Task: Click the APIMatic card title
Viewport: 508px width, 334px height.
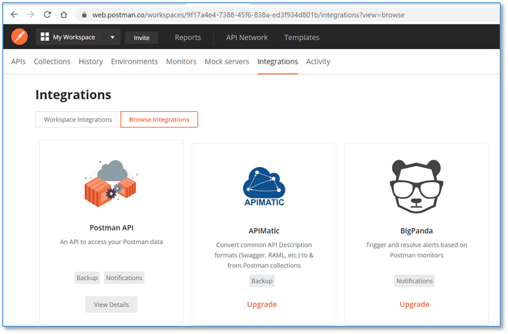Action: click(264, 231)
